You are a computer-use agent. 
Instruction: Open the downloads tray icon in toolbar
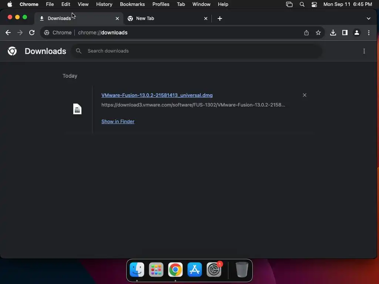point(333,33)
